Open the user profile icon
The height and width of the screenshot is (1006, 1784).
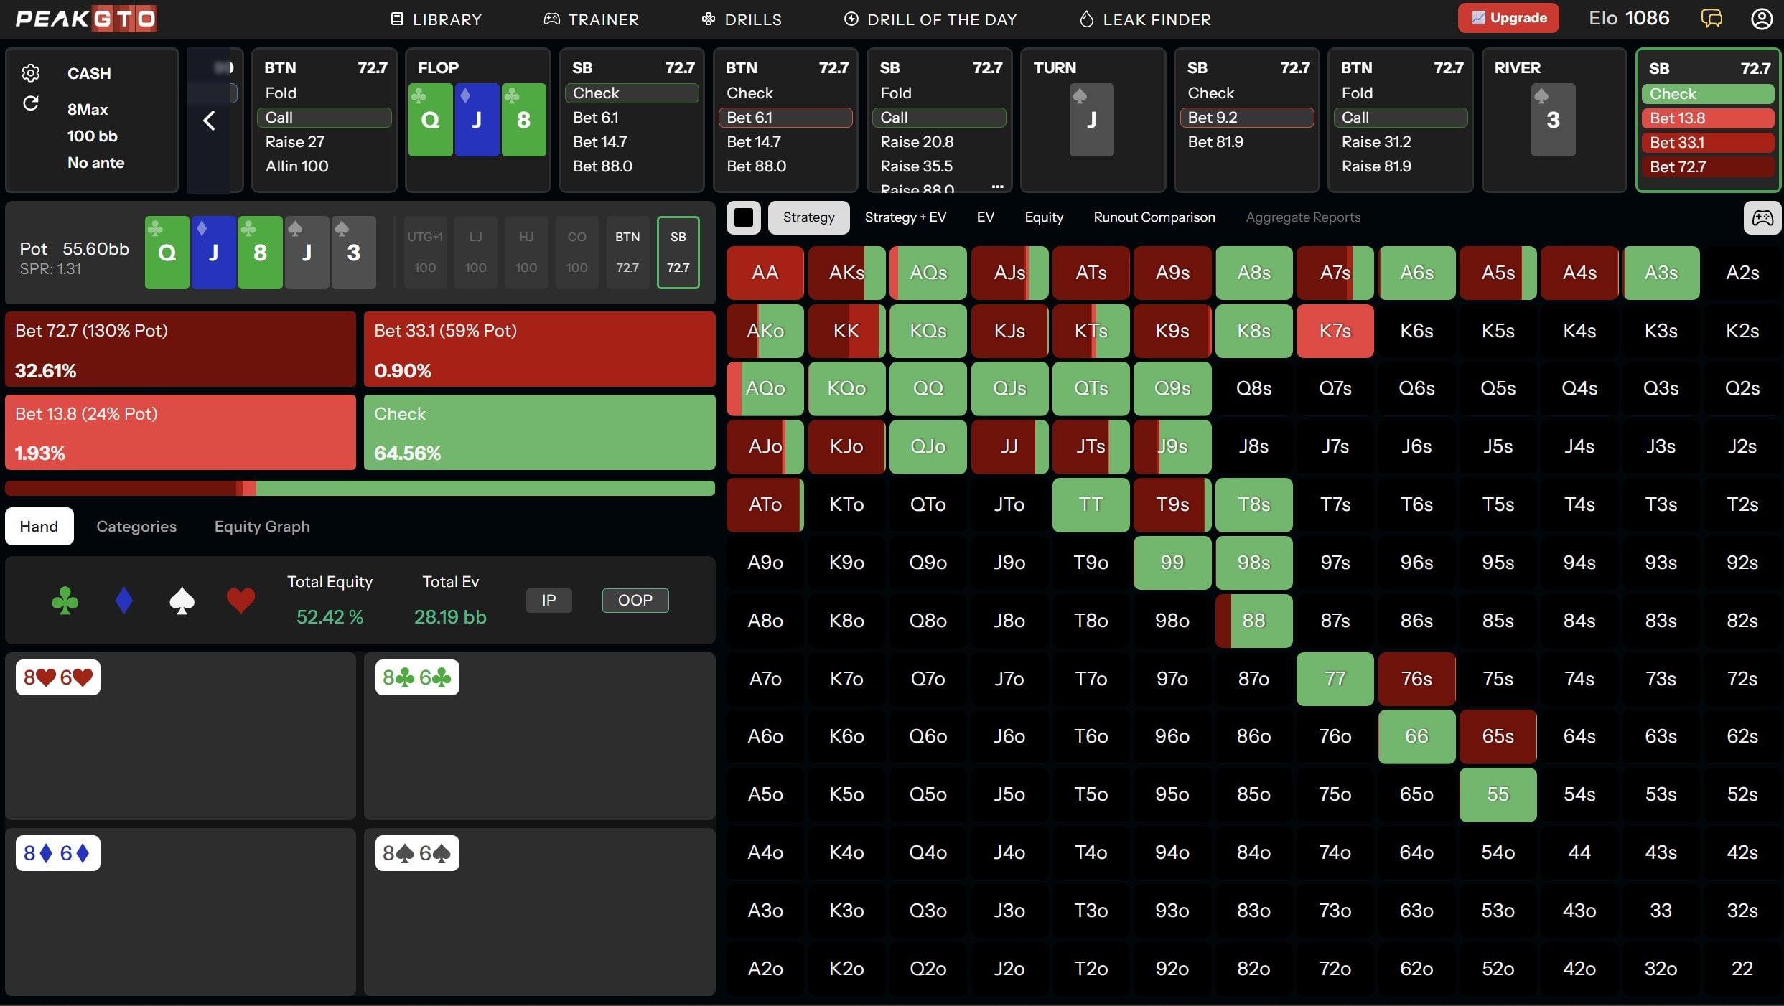pyautogui.click(x=1761, y=19)
